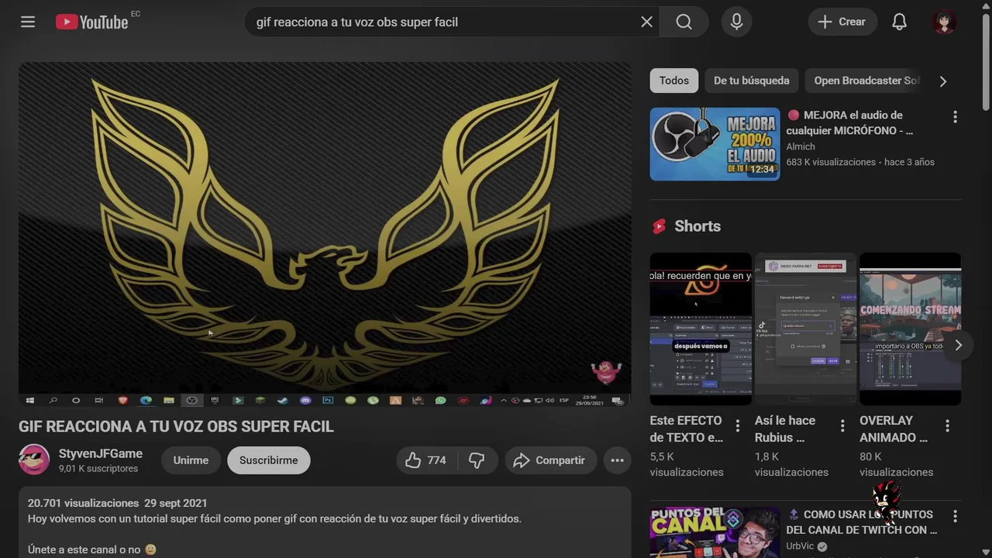The image size is (992, 558).
Task: Click the WhatsApp icon in the video taskbar
Action: (441, 401)
